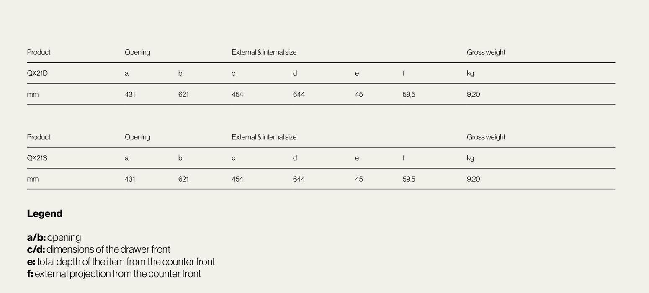649x293 pixels.
Task: Select the 644 value in the QX21S table
Action: point(299,179)
